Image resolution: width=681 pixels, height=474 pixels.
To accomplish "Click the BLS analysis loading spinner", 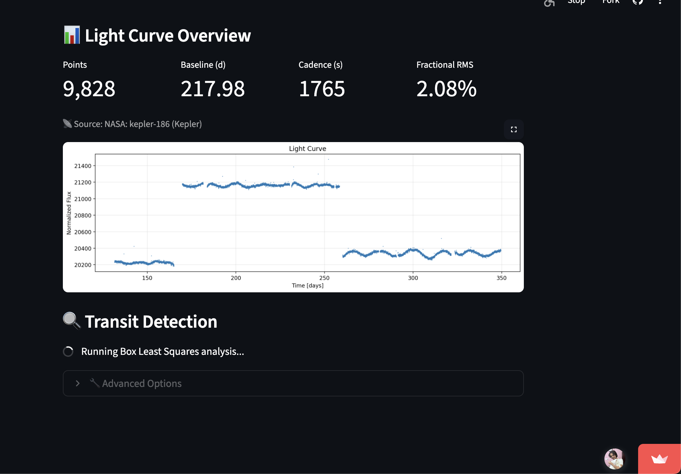I will [68, 352].
